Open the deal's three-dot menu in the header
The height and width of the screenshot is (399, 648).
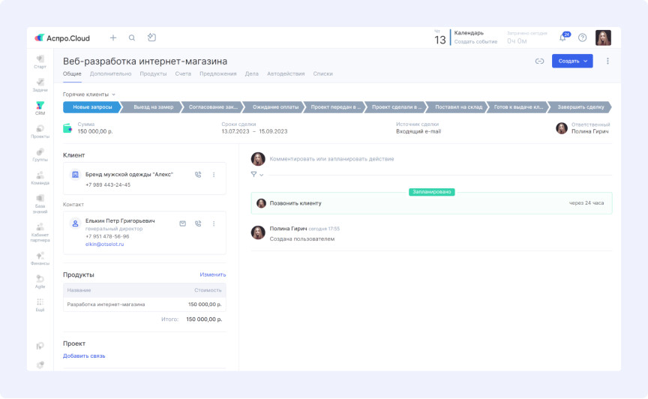607,61
